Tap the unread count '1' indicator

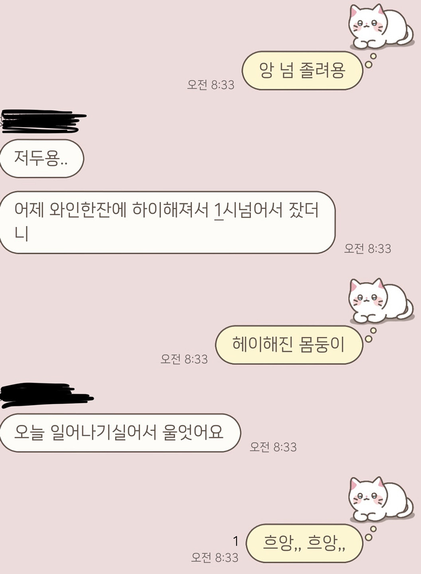click(x=236, y=541)
